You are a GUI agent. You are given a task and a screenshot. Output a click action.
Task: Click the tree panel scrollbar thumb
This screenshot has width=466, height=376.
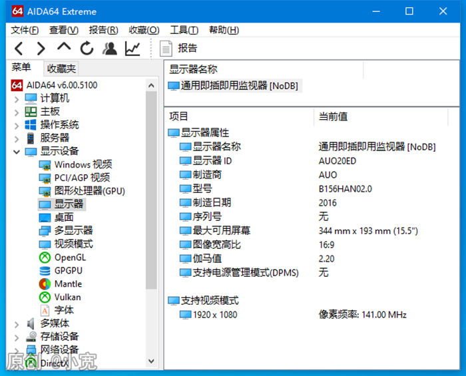[151, 190]
